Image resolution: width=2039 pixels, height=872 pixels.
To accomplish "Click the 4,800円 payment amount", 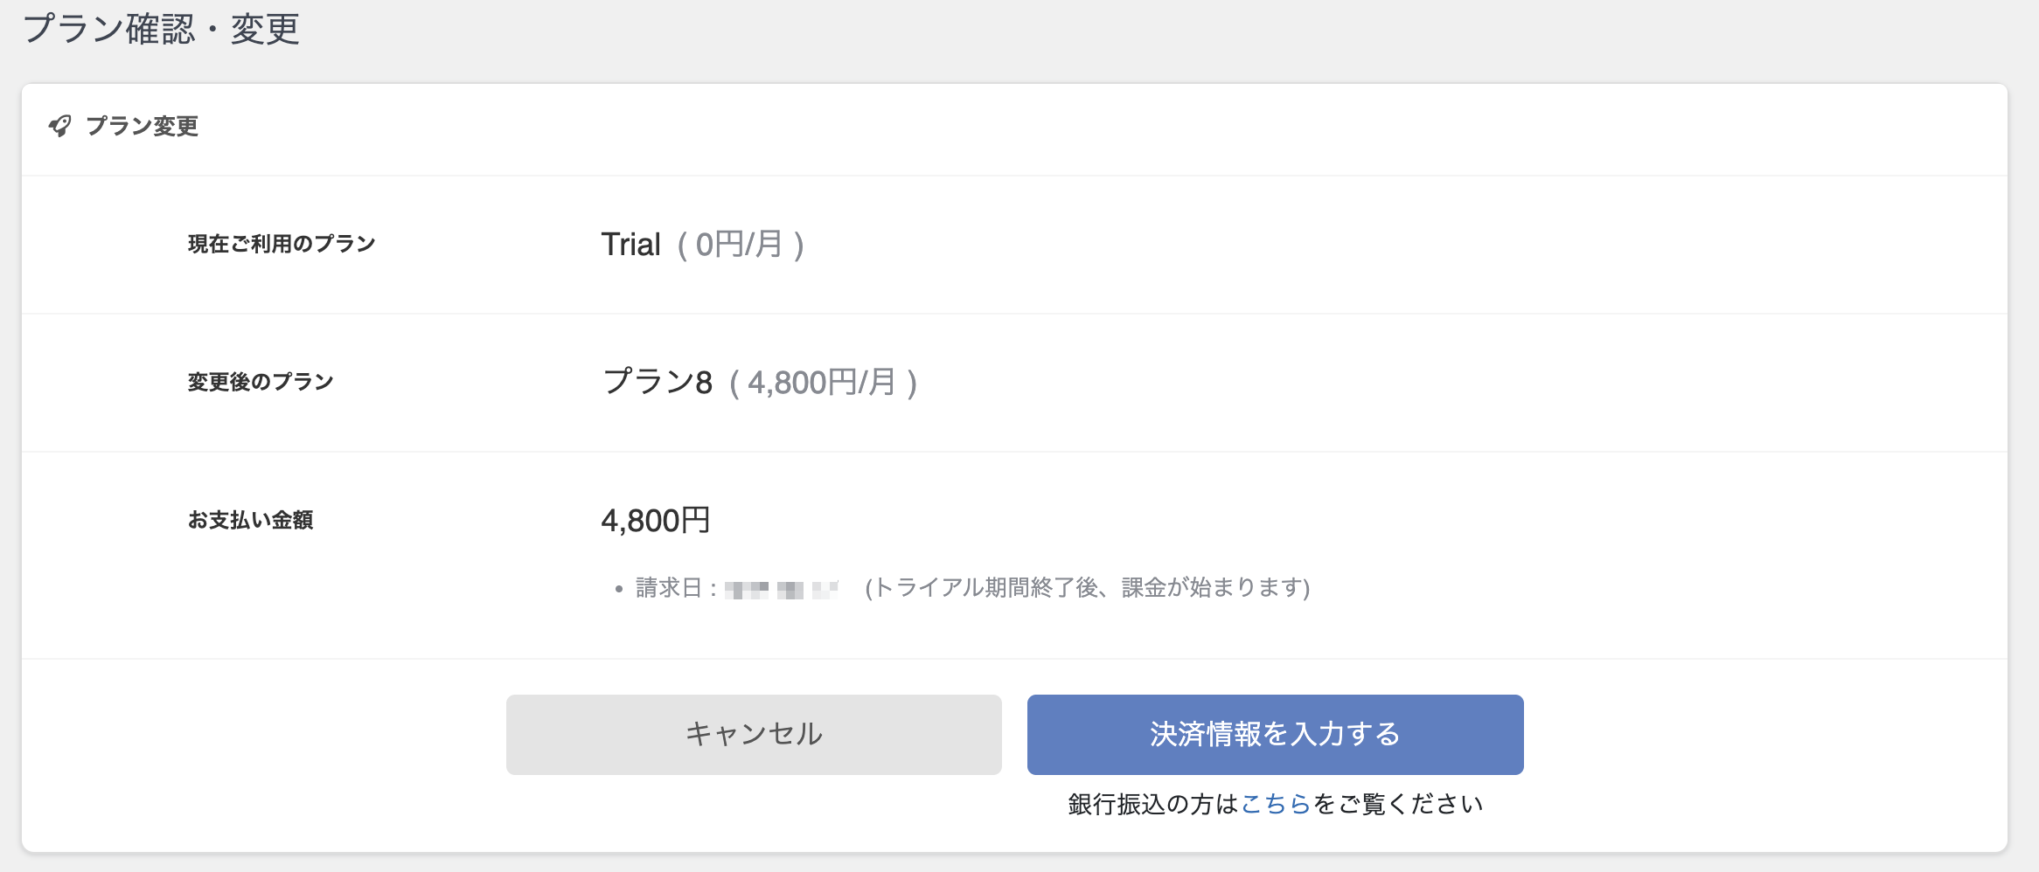I will [x=656, y=521].
